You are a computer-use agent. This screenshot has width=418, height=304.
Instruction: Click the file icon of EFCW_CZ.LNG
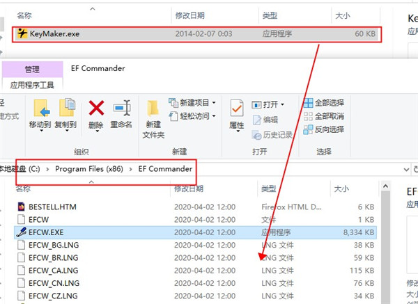pyautogui.click(x=22, y=296)
